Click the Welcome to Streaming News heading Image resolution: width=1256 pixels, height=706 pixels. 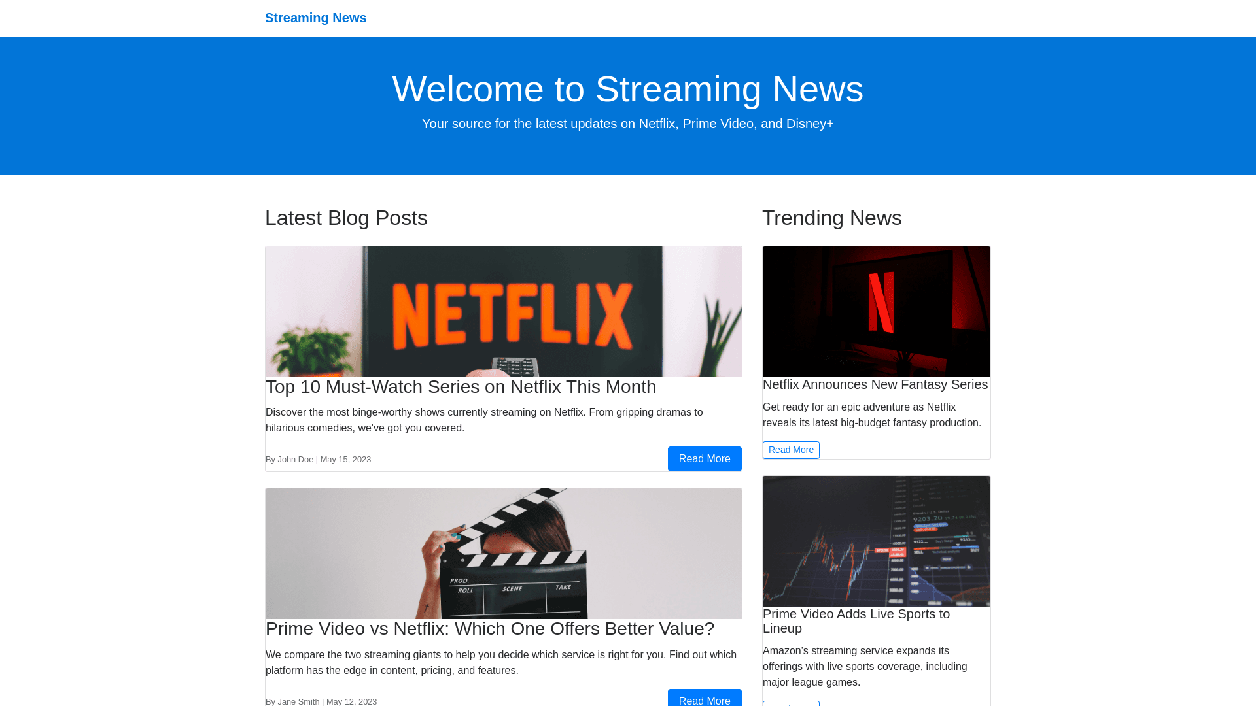click(x=627, y=89)
